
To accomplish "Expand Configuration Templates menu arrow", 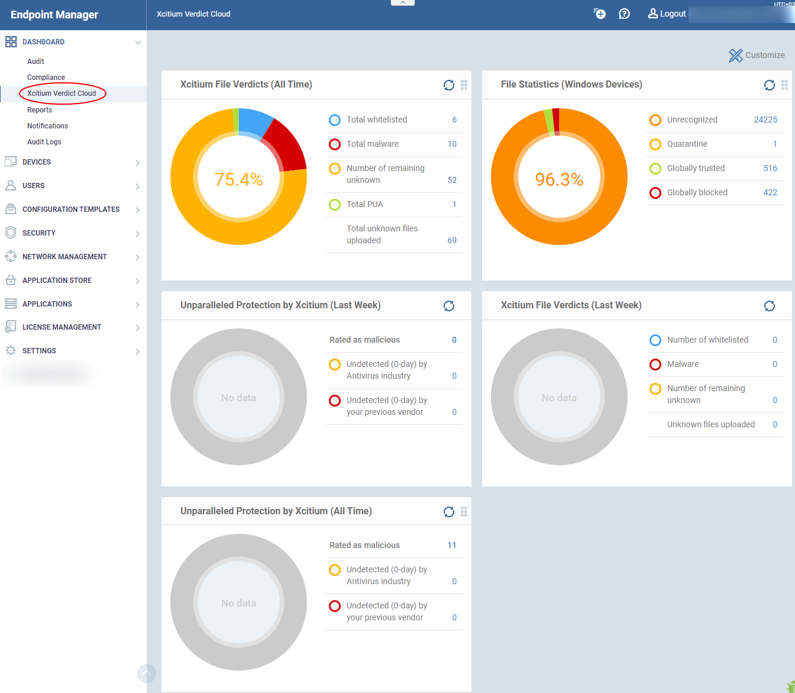I will pos(137,210).
